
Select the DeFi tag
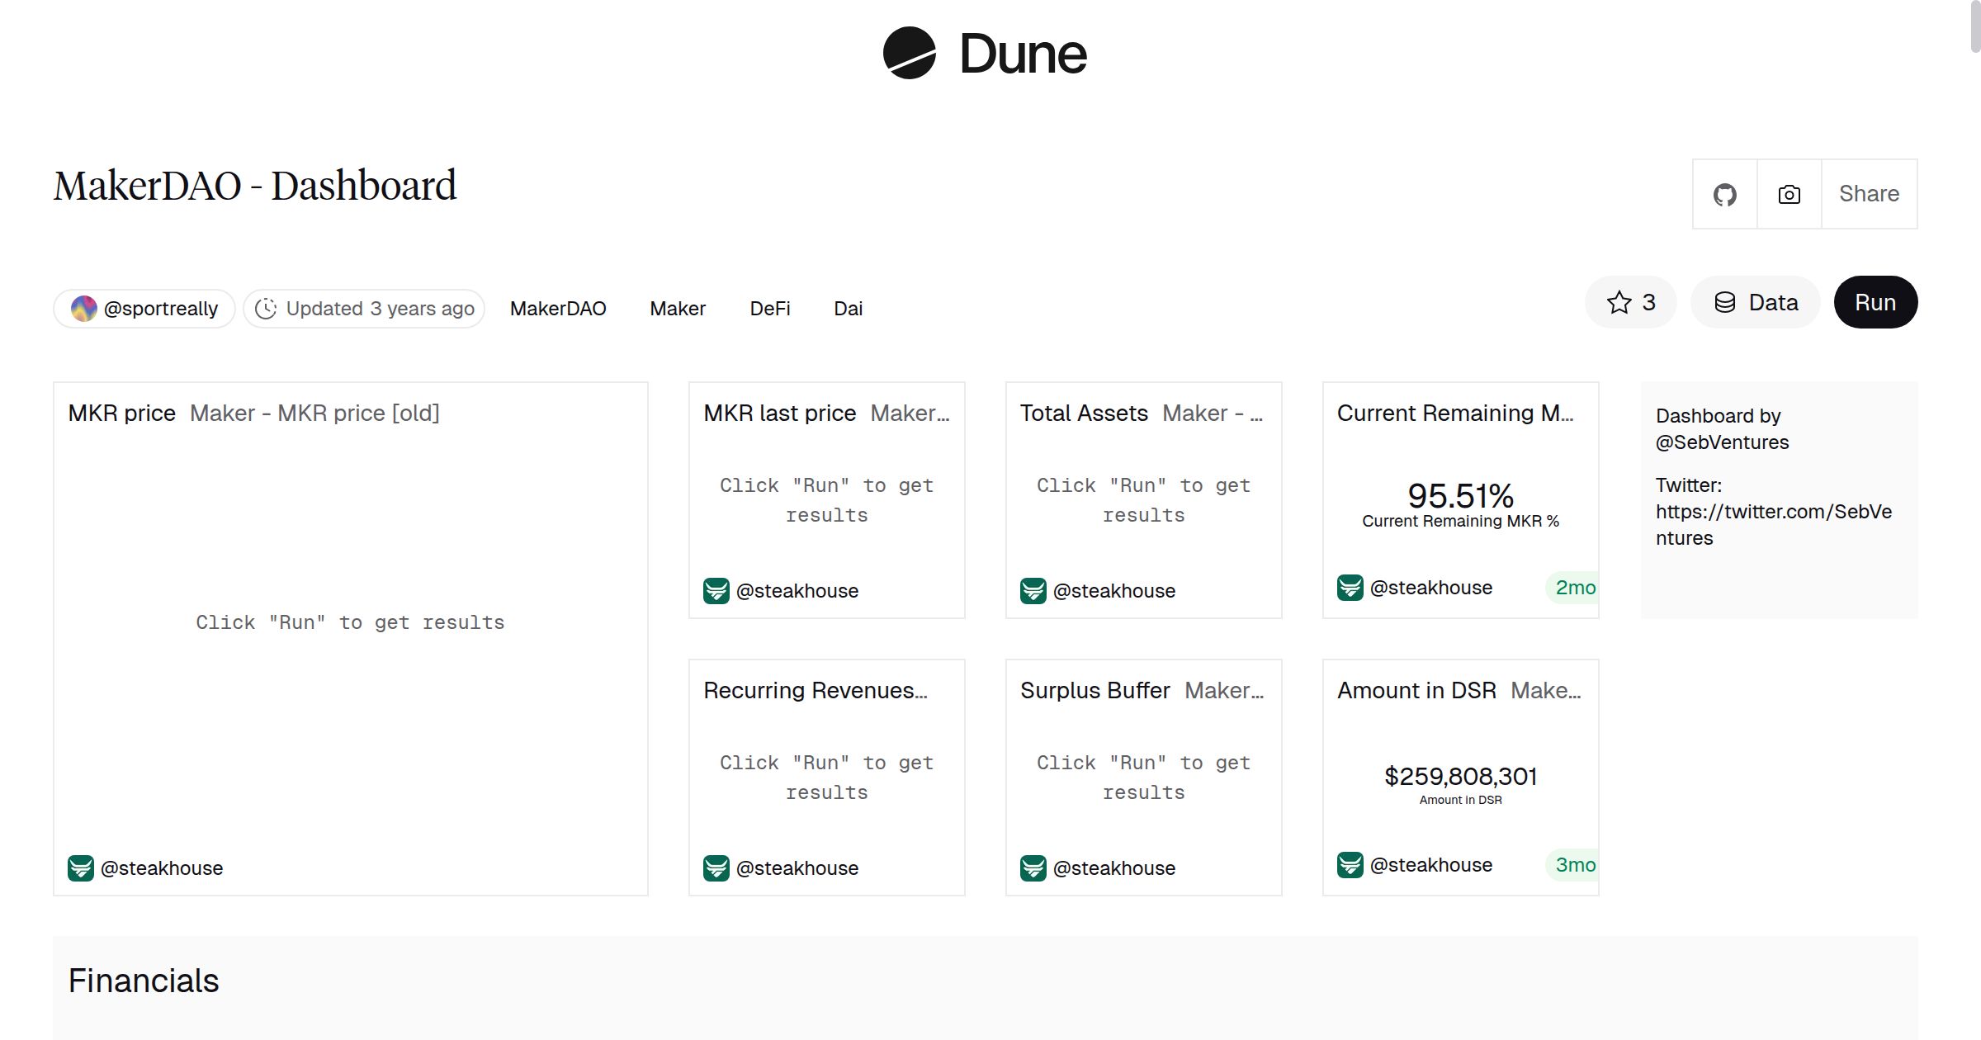pos(768,308)
